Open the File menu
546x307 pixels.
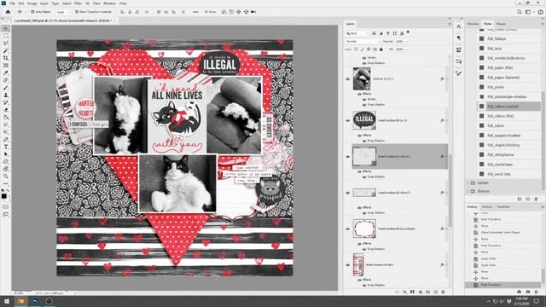[13, 3]
